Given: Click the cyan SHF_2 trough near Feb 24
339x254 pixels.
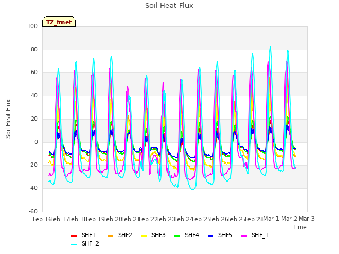Looking at the screenshot, I should [192, 189].
